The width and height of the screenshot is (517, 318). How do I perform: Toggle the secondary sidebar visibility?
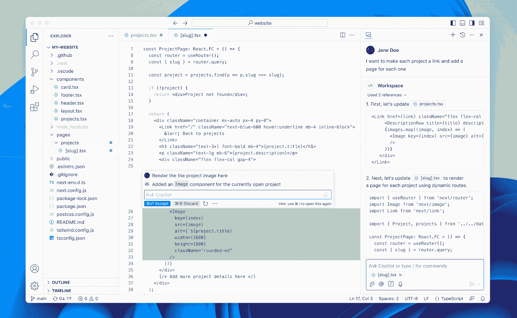tap(472, 23)
